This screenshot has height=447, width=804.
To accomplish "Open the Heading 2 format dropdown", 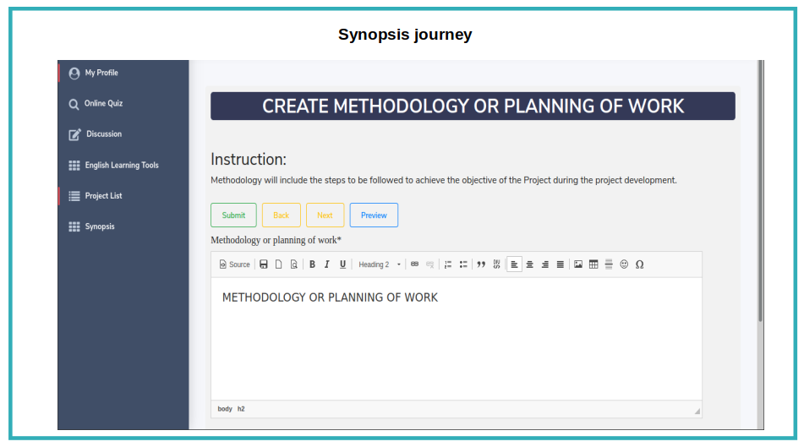I will tap(380, 264).
